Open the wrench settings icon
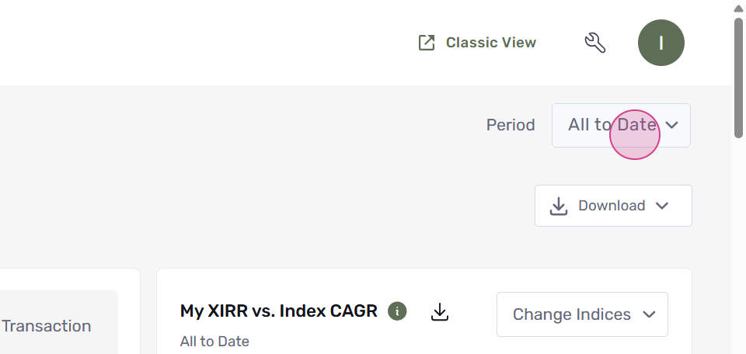Image resolution: width=746 pixels, height=354 pixels. point(594,43)
